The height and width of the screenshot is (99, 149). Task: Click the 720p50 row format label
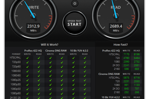[x=16, y=62]
